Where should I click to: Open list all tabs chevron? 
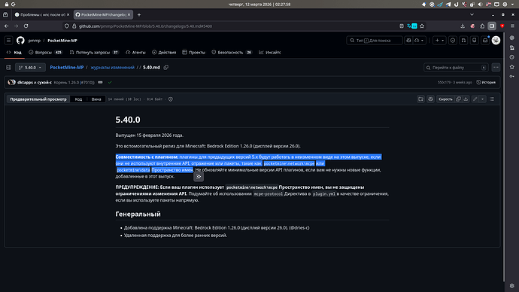point(472,14)
